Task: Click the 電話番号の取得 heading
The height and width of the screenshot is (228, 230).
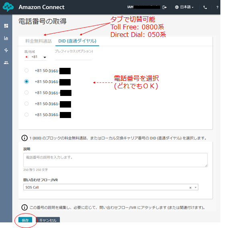Action: (43, 21)
